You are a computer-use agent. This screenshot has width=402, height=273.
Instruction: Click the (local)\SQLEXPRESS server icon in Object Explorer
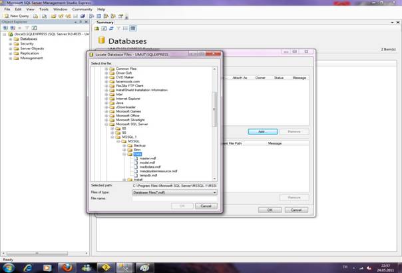(x=11, y=34)
